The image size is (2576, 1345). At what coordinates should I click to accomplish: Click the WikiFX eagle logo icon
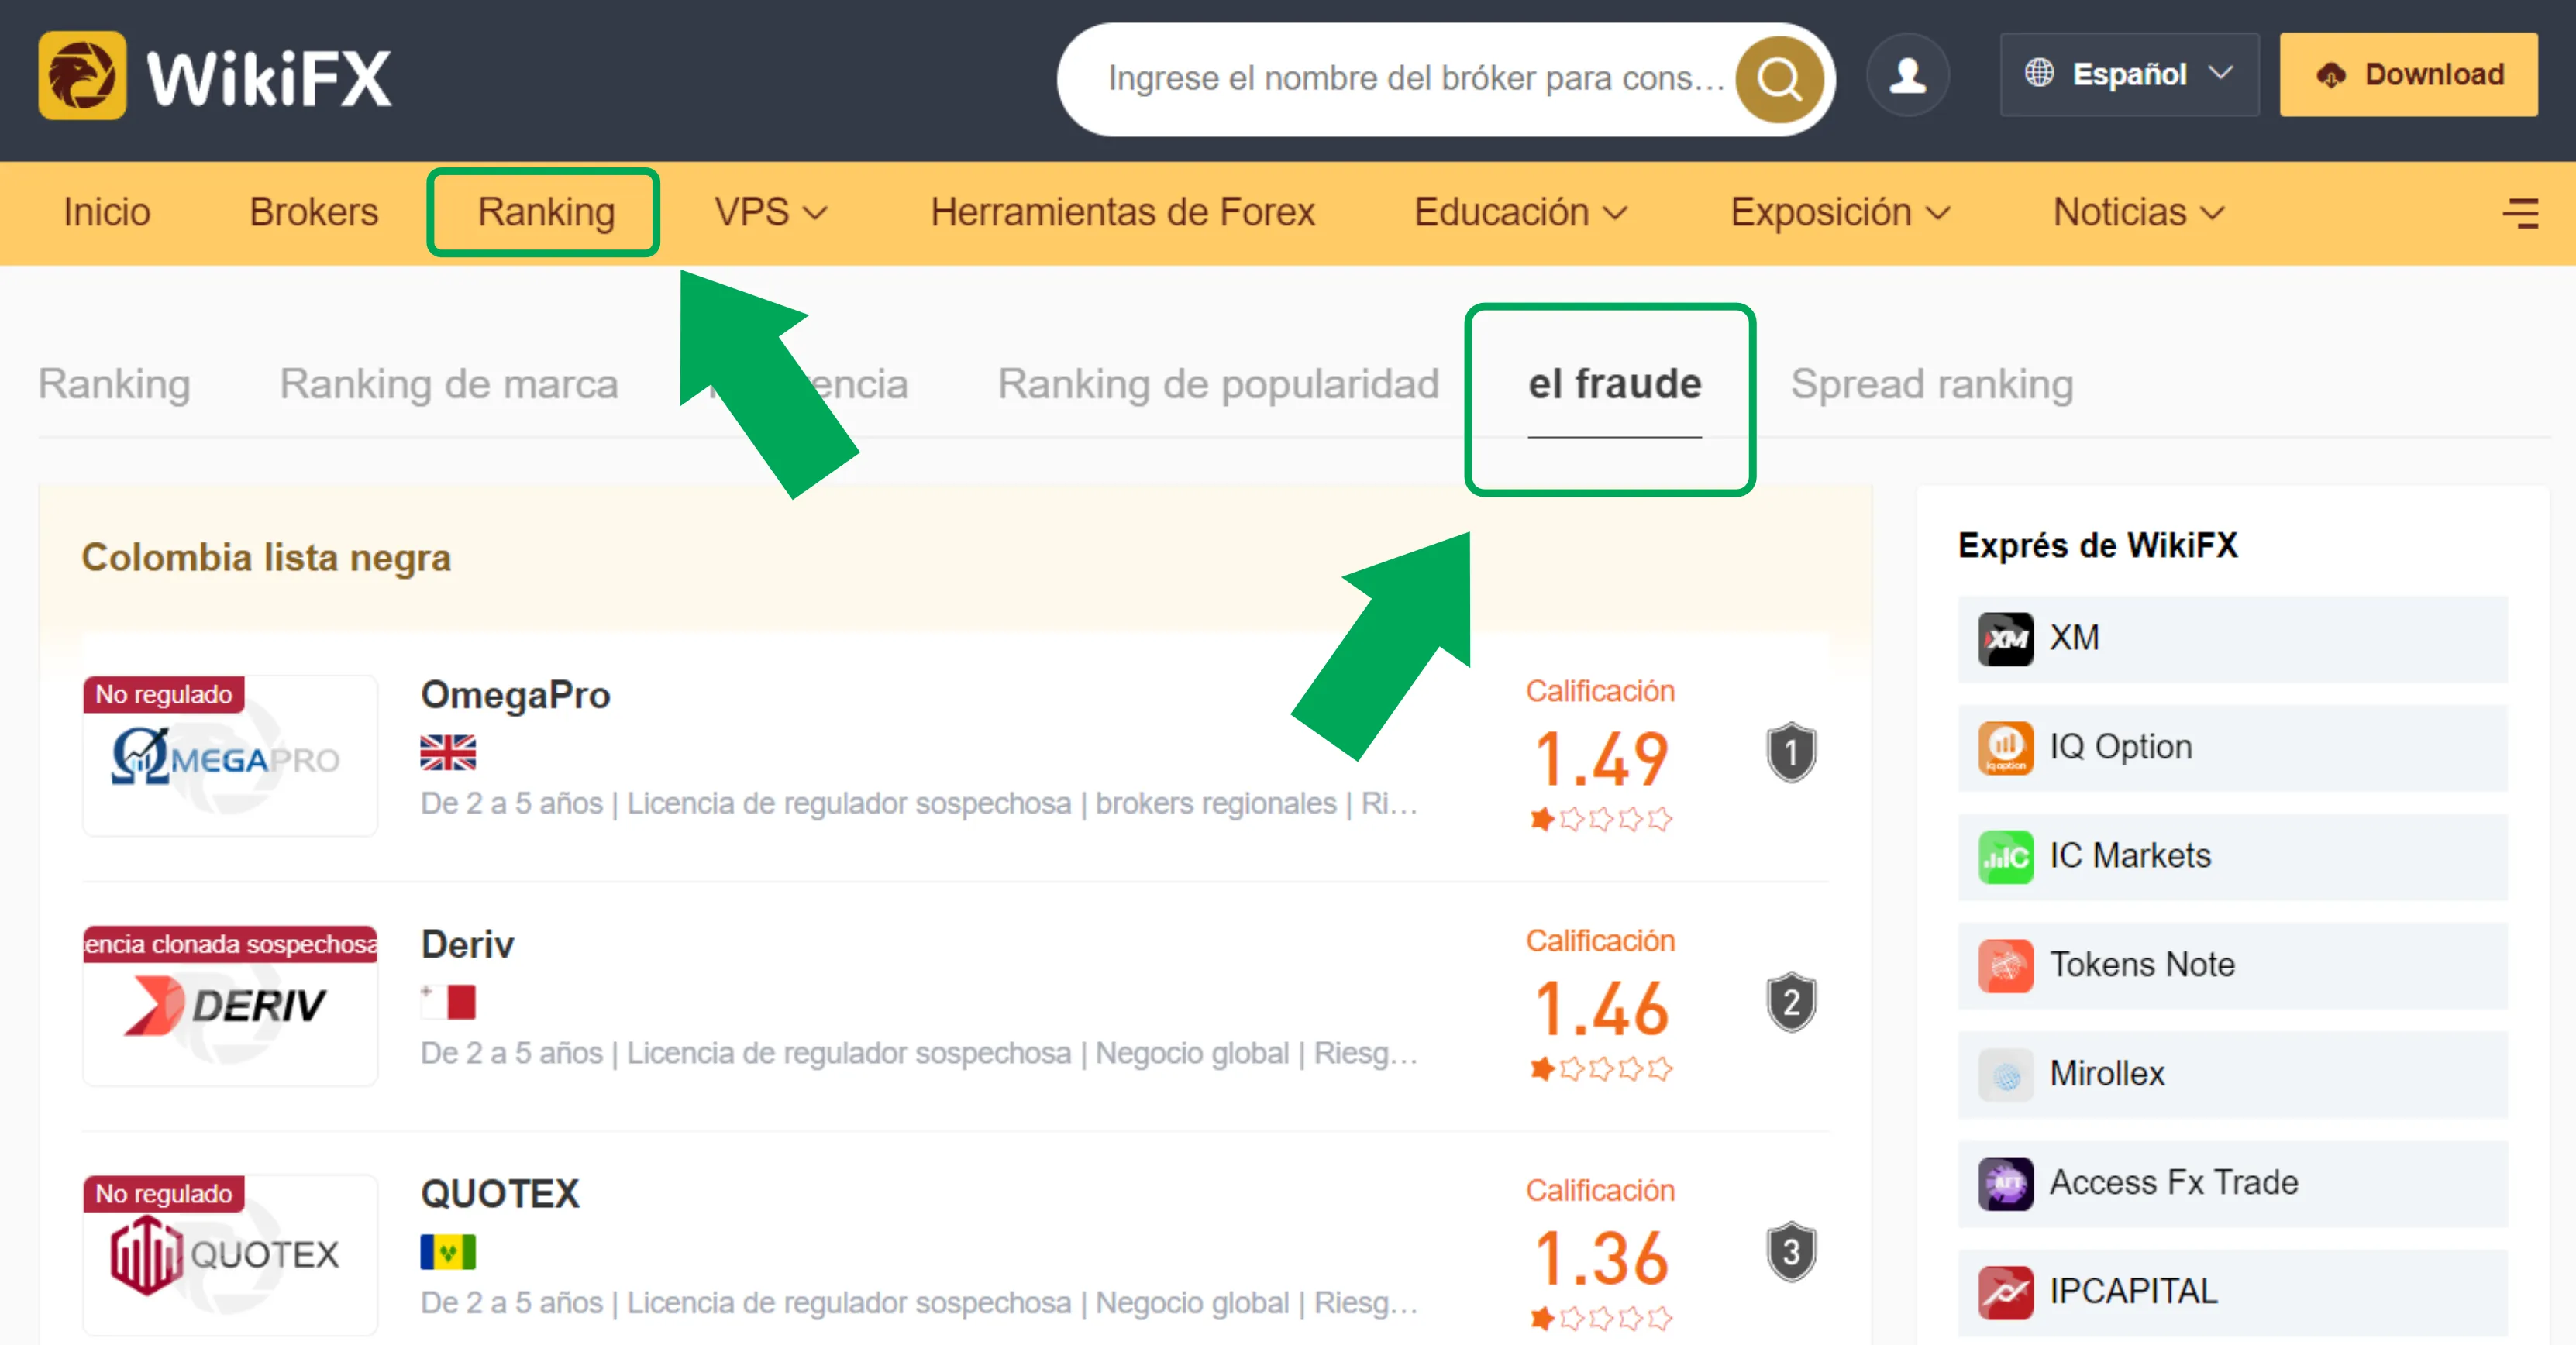pos(82,76)
